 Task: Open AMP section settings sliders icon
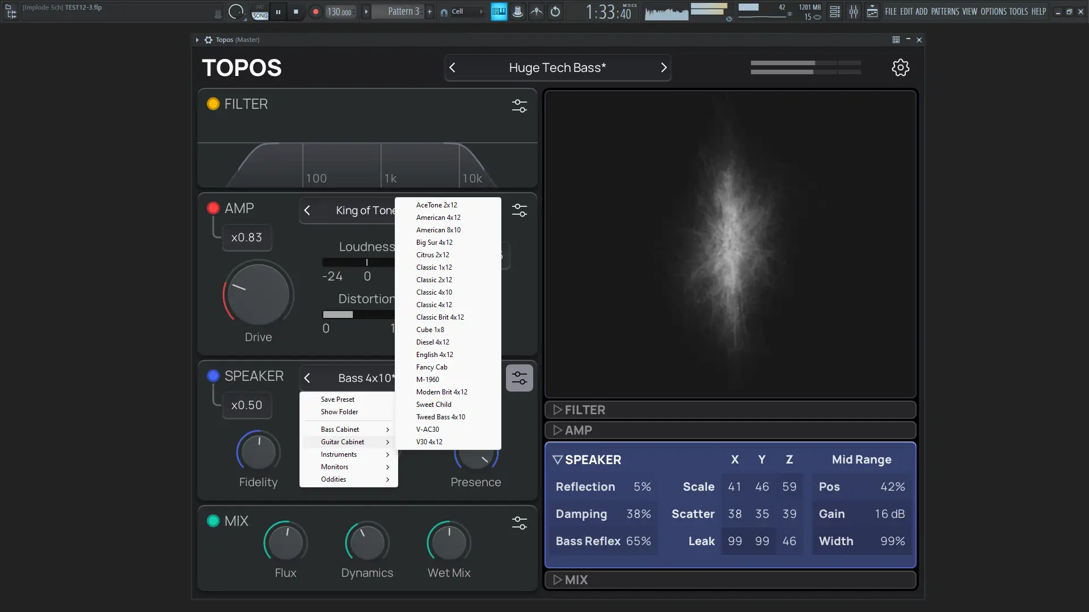pos(519,210)
